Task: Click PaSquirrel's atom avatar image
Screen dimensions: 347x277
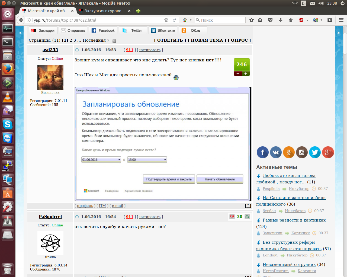Action: 50,243
